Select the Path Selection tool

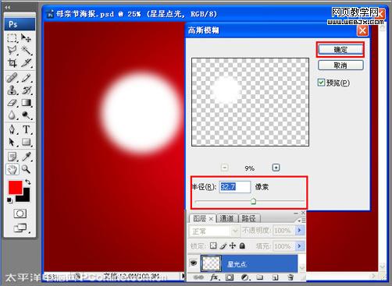pos(12,142)
